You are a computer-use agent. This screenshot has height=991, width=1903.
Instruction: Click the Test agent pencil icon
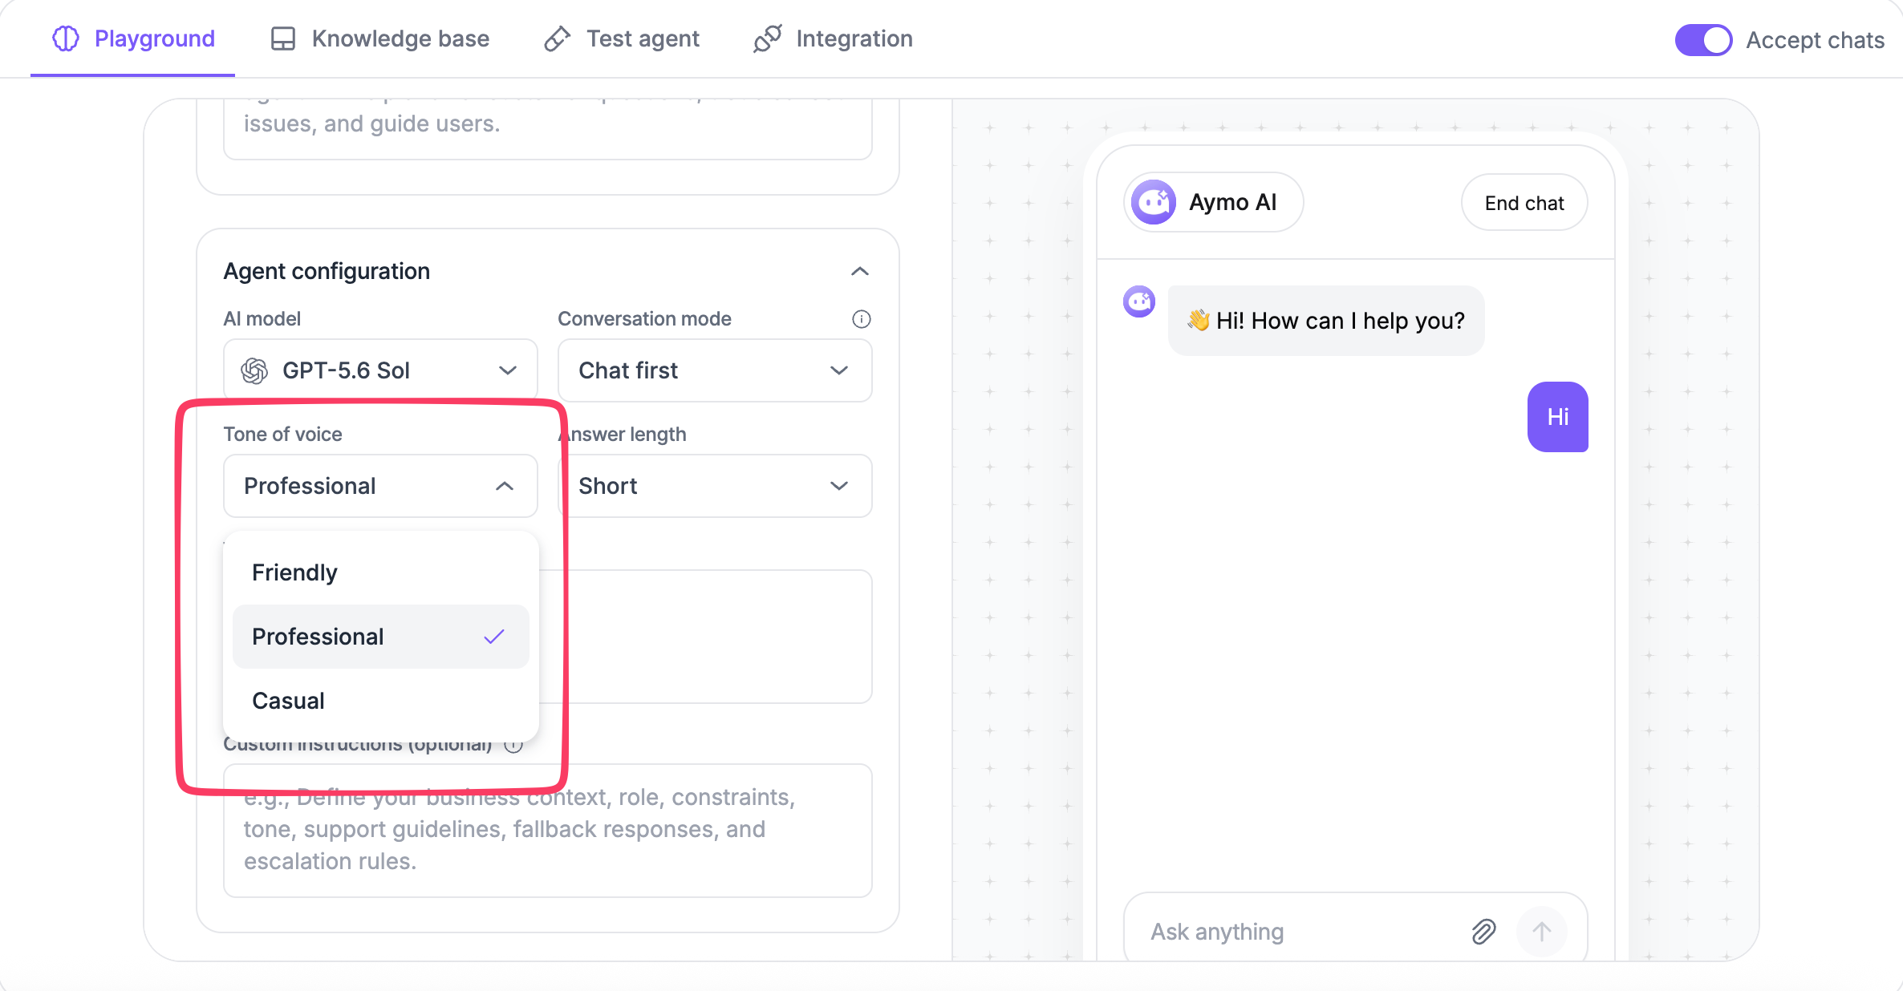558,38
